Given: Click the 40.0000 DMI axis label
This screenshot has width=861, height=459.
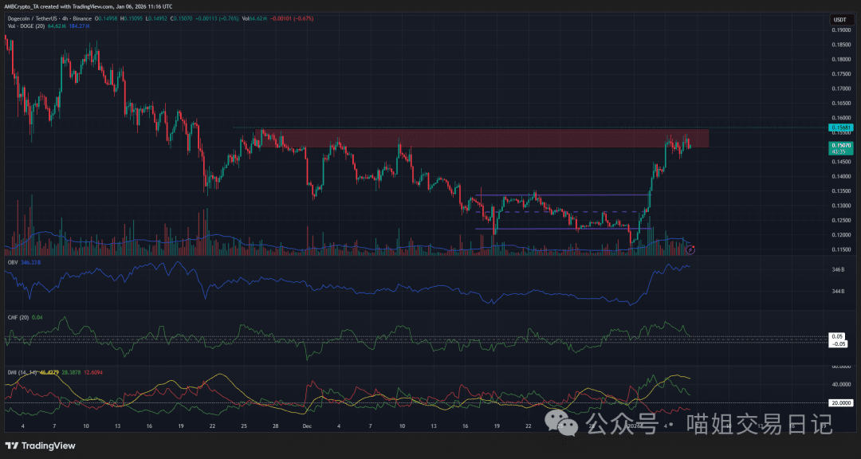Looking at the screenshot, I should (840, 385).
